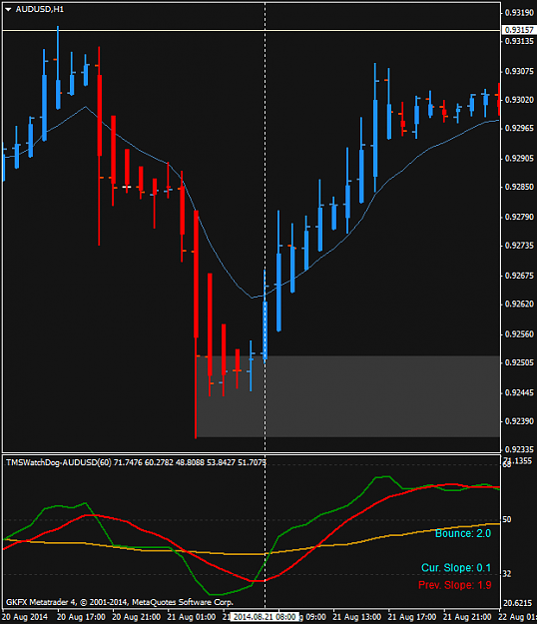
Task: Click the 0.92390 price scale value
Action: pos(519,421)
